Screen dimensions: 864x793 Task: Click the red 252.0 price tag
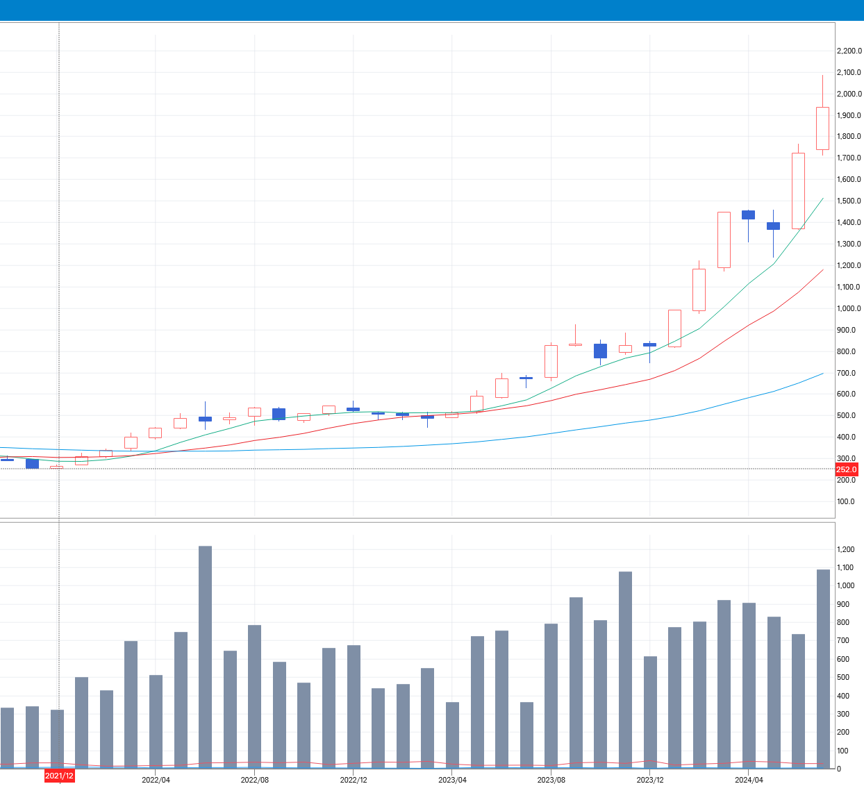pos(847,469)
